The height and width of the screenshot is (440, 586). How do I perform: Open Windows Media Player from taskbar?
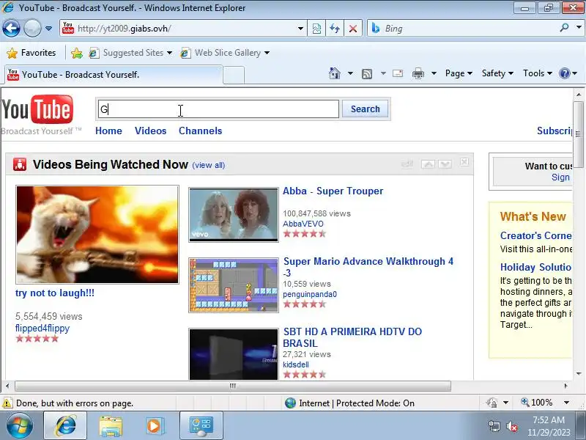(154, 426)
